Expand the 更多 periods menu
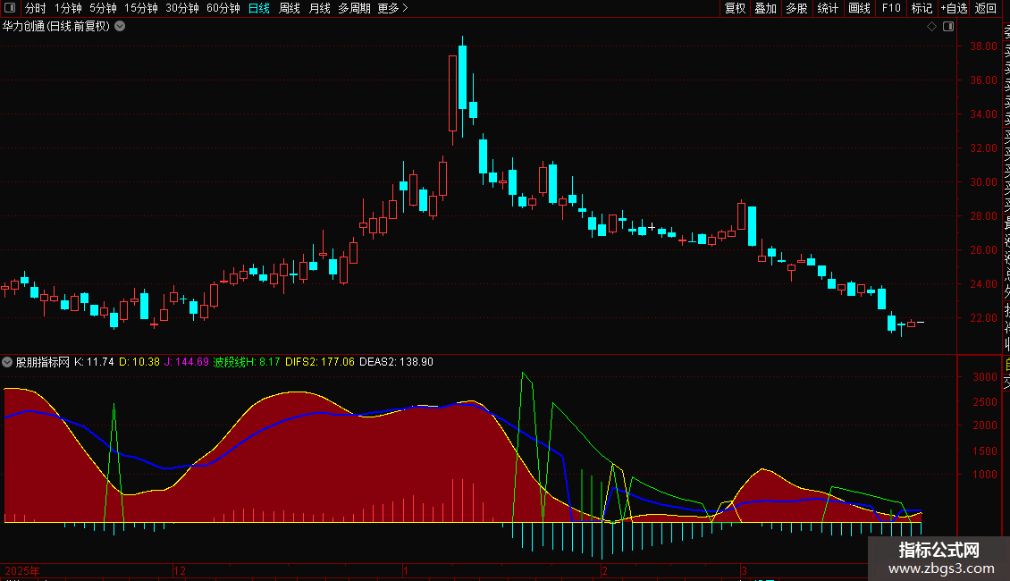This screenshot has height=581, width=1010. tap(392, 8)
